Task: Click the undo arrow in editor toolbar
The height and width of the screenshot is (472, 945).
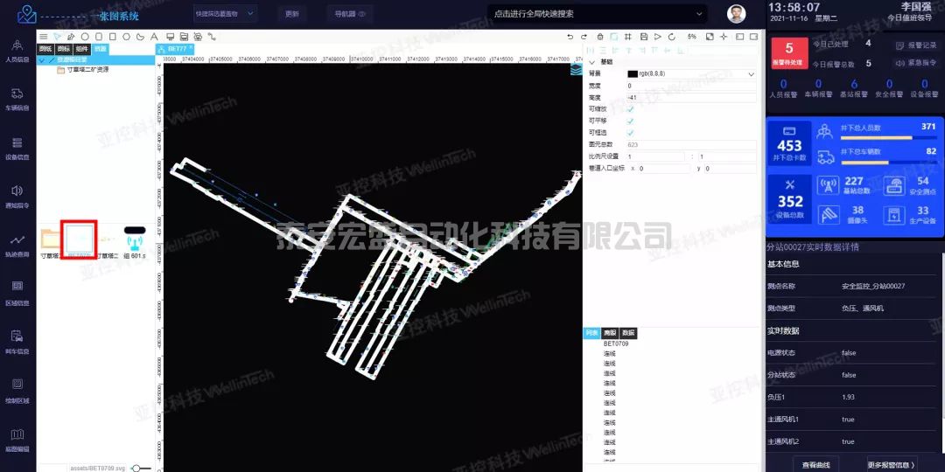Action: tap(570, 37)
